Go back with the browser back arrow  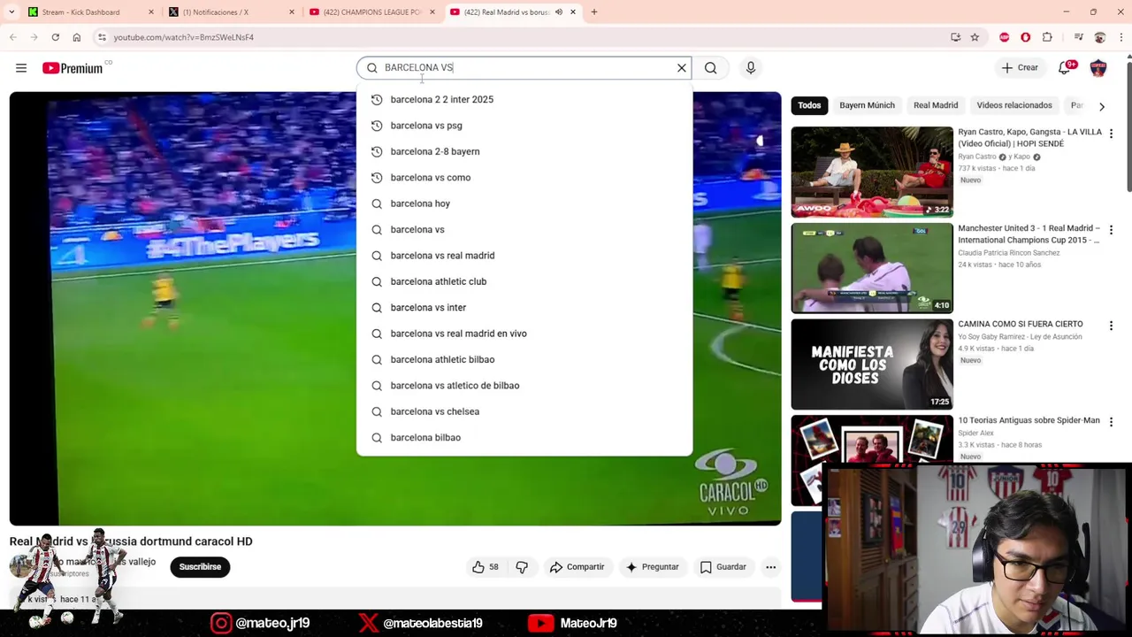[x=12, y=37]
